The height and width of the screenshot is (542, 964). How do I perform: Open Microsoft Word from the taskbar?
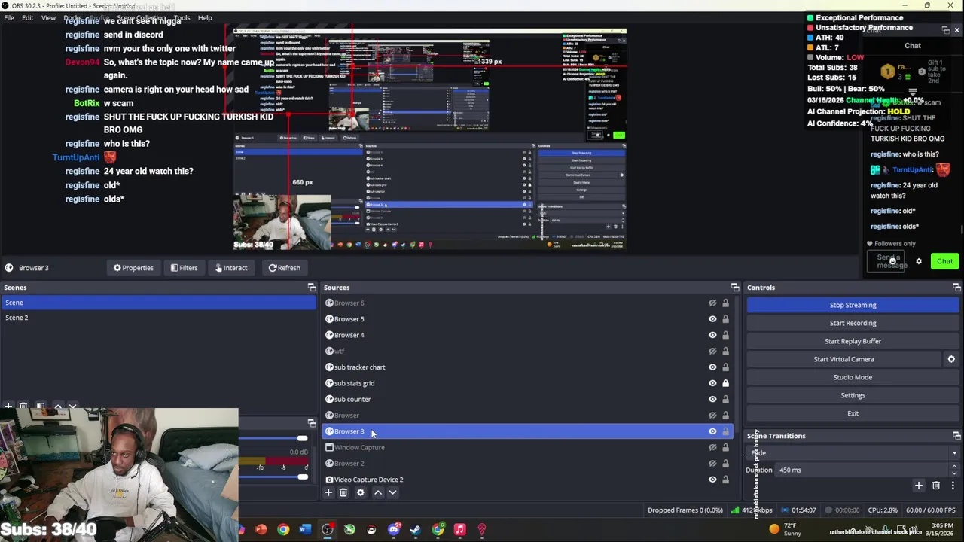(x=305, y=530)
